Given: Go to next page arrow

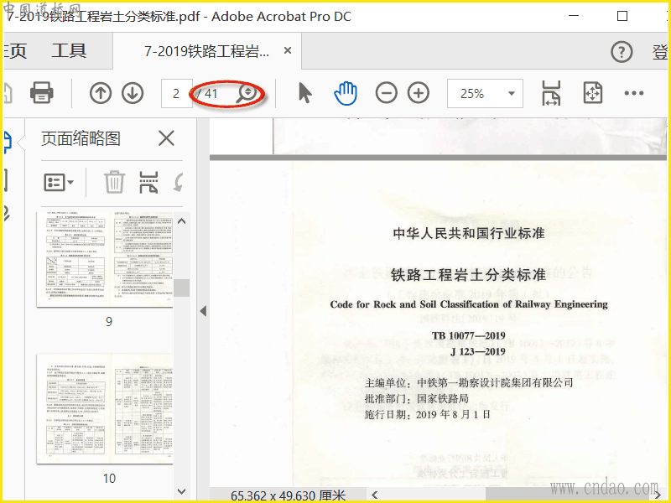Looking at the screenshot, I should [133, 93].
